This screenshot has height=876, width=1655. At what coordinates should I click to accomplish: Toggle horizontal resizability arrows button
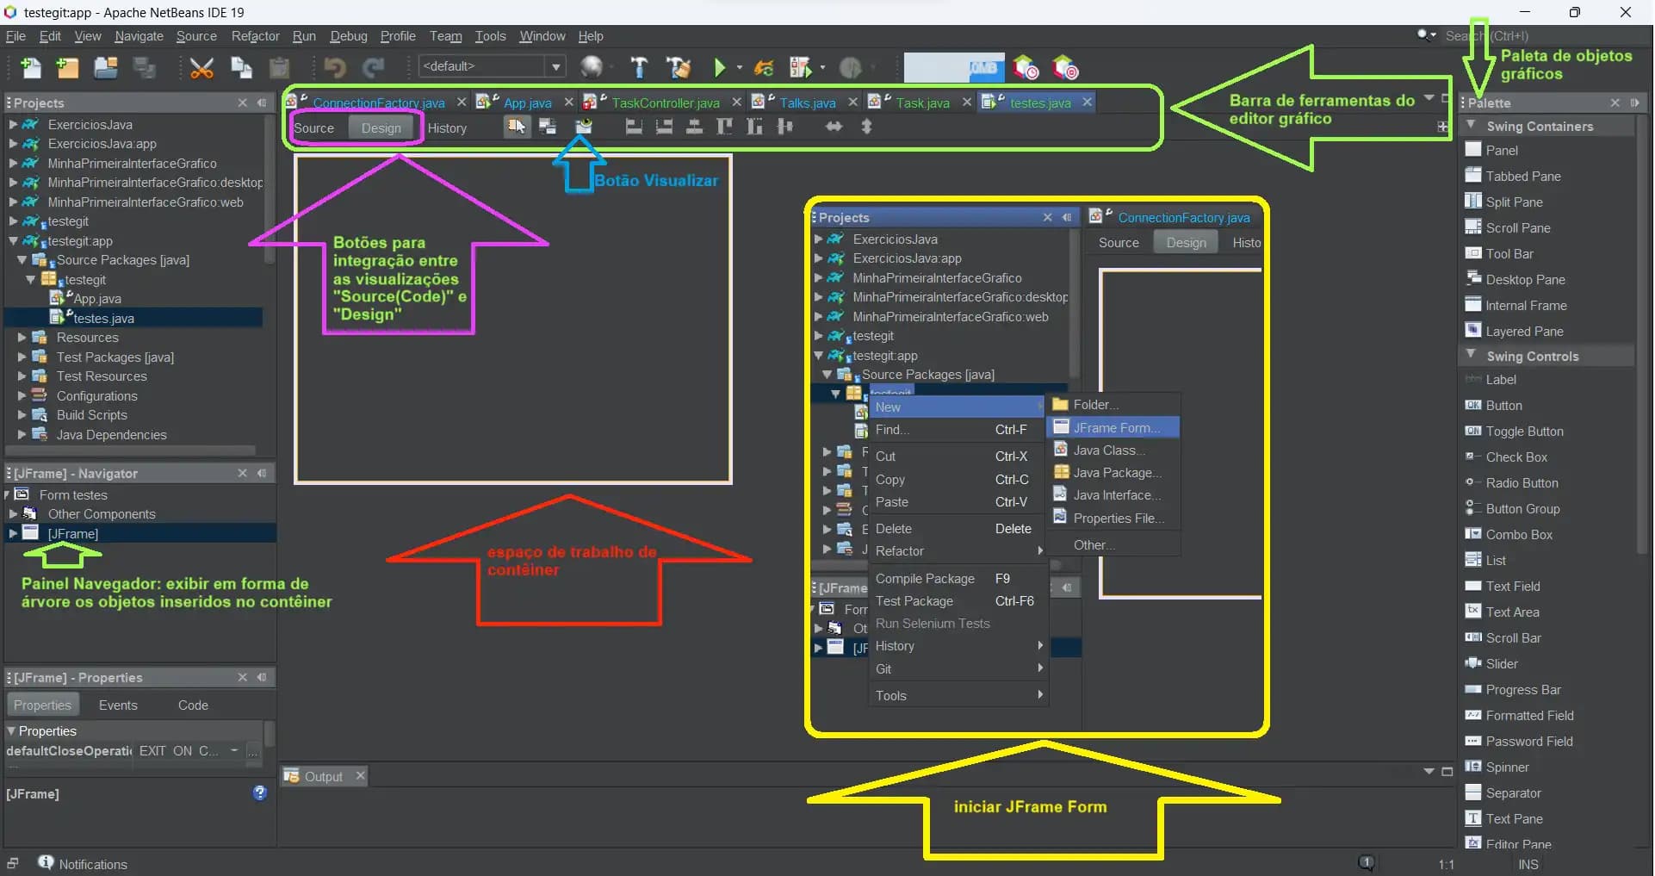tap(834, 127)
